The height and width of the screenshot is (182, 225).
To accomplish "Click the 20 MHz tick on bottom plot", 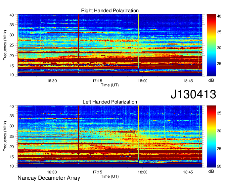I will pos(12,147).
